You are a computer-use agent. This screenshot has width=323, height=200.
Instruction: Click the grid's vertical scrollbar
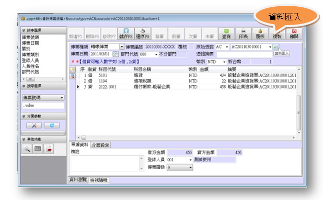pyautogui.click(x=298, y=101)
